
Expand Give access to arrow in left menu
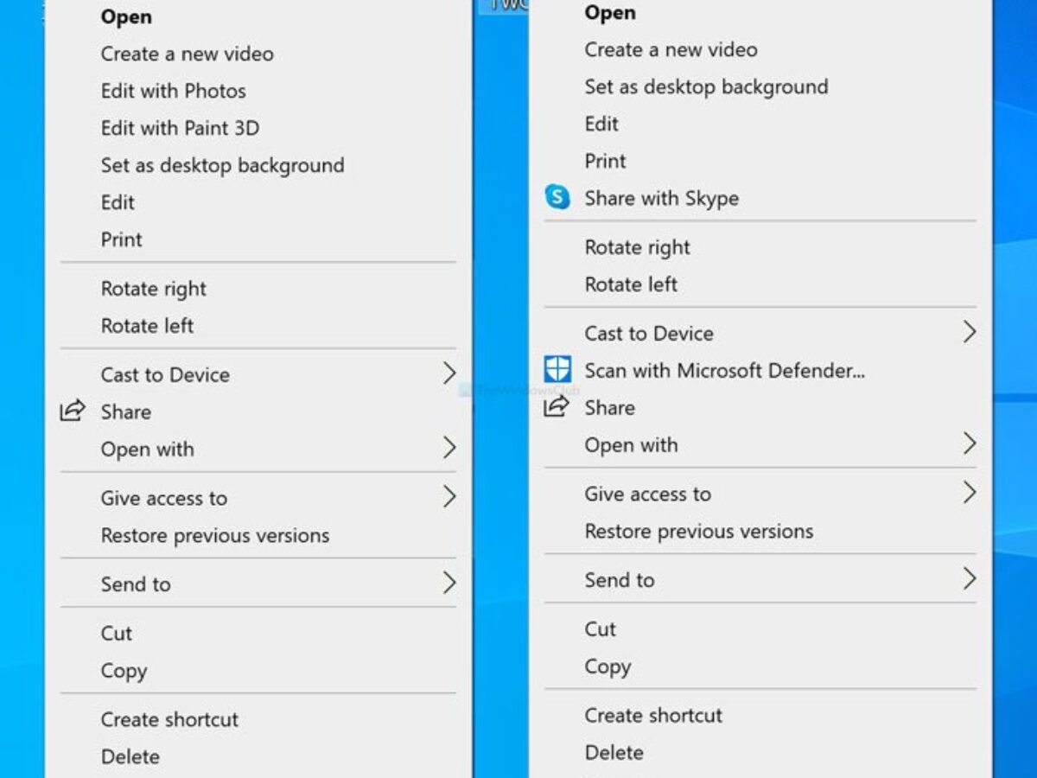coord(449,497)
